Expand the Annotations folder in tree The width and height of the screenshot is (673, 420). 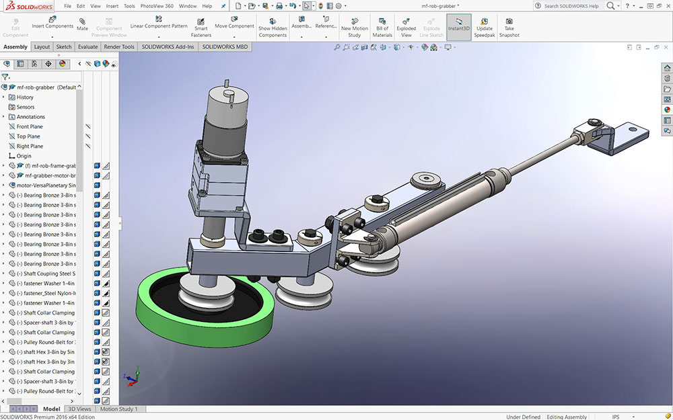[4, 117]
